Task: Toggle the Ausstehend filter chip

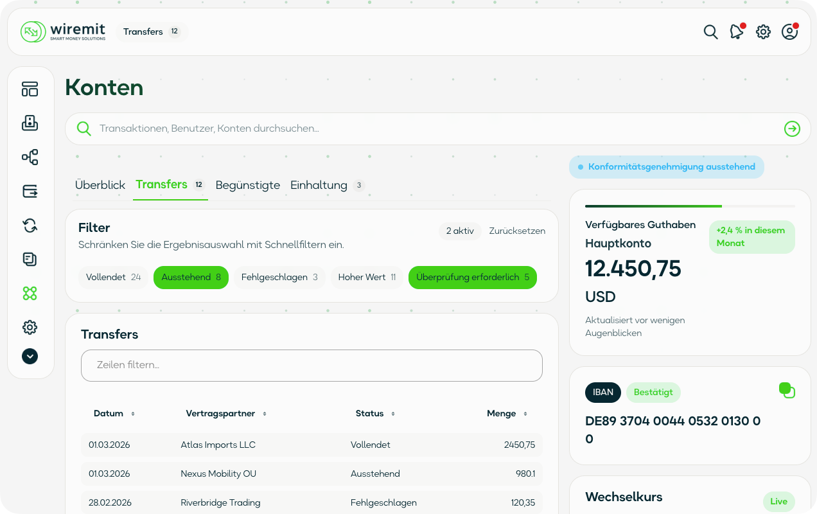Action: tap(191, 278)
